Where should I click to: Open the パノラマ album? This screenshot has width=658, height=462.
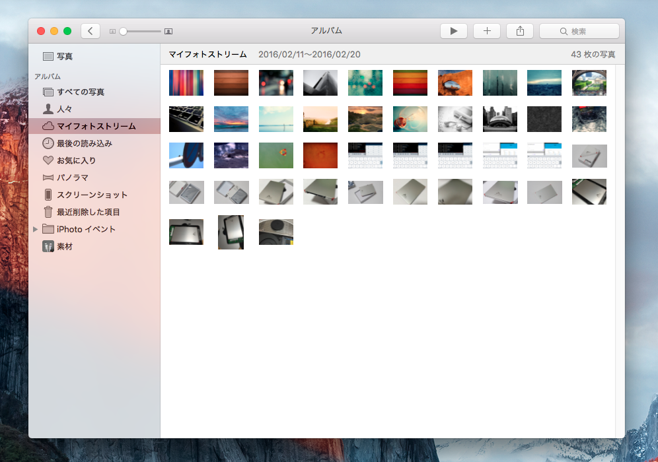tap(72, 178)
